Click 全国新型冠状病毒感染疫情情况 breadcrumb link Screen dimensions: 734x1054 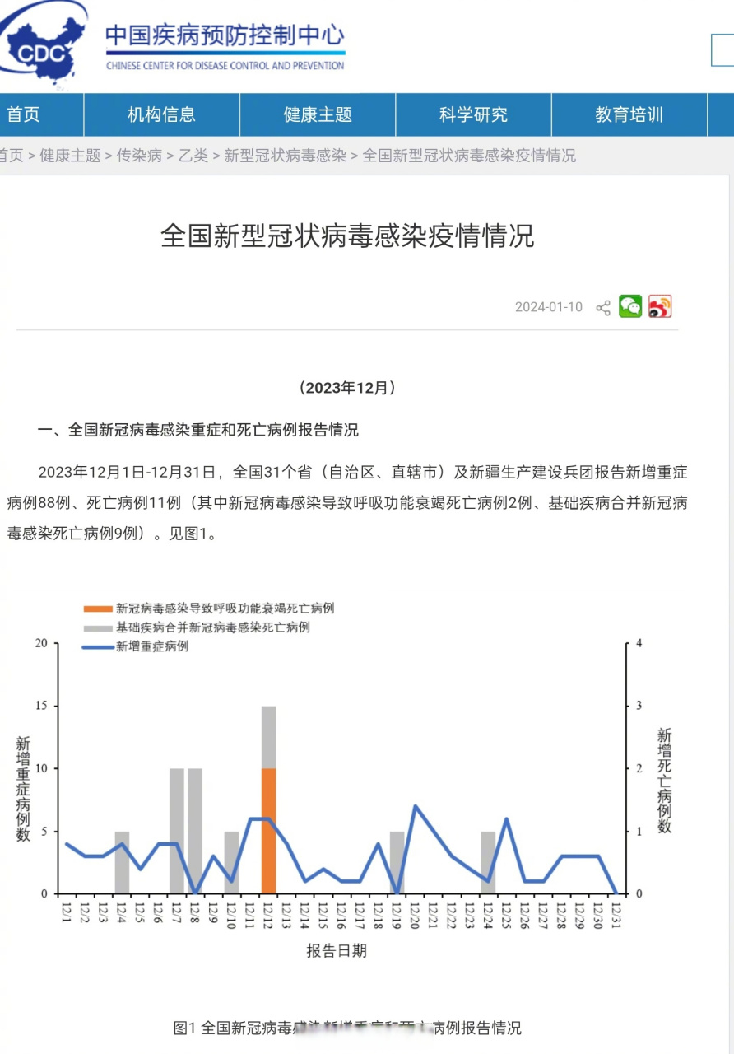tap(469, 156)
